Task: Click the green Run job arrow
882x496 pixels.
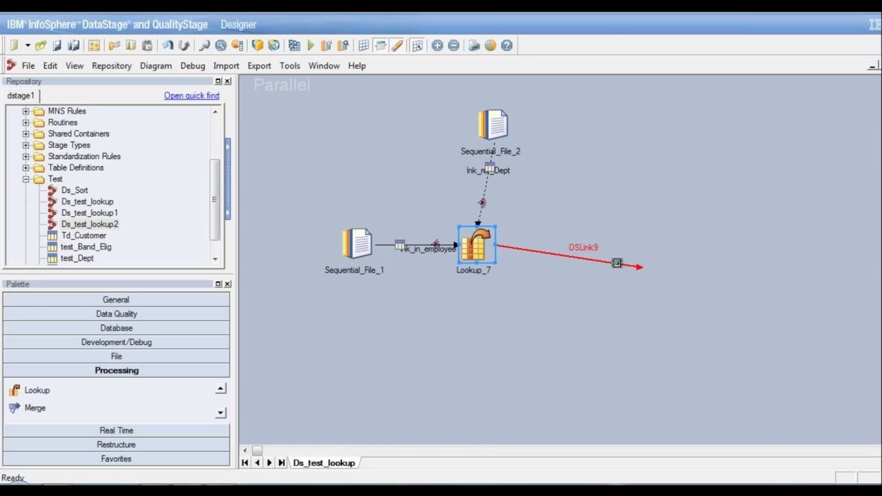Action: tap(311, 45)
